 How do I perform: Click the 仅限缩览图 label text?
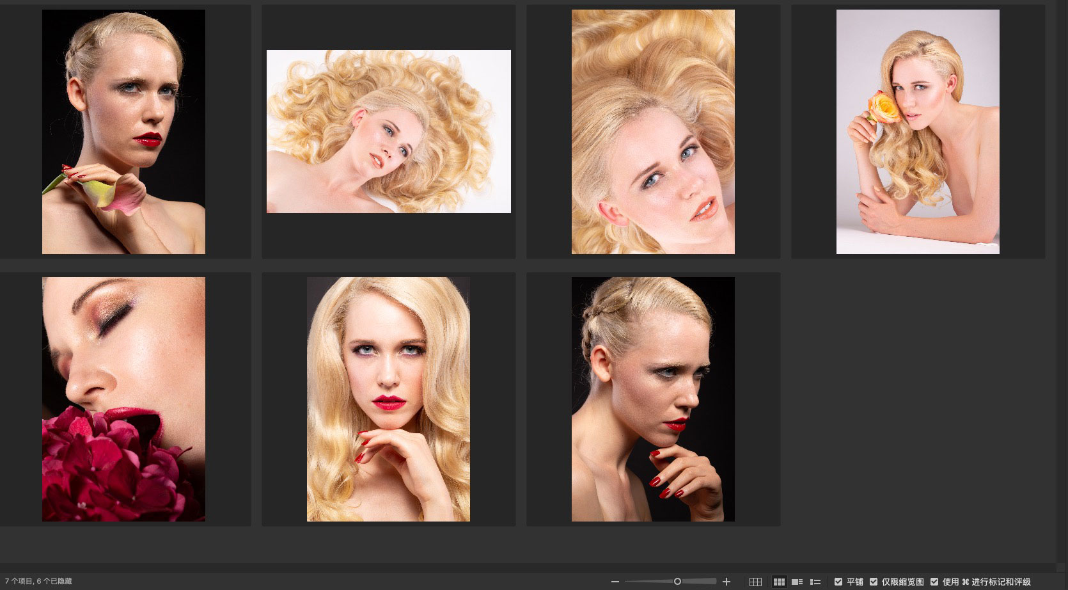902,582
